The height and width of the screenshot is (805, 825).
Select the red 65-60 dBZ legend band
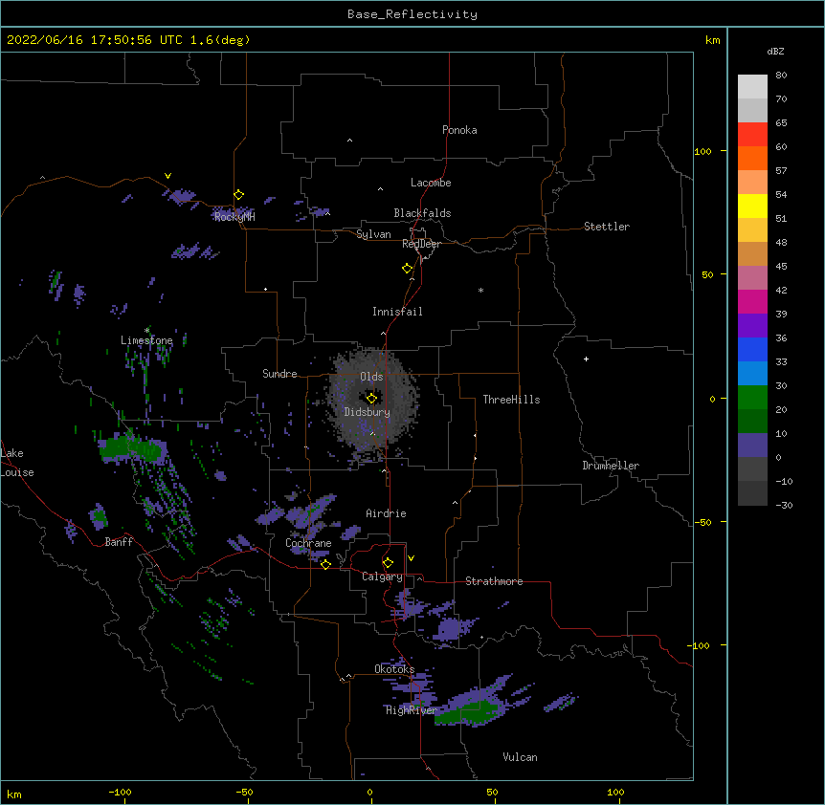(752, 134)
